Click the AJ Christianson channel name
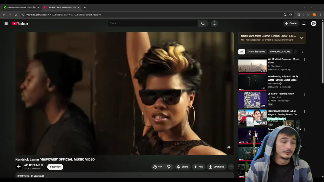The width and height of the screenshot is (324, 182). tap(275, 66)
